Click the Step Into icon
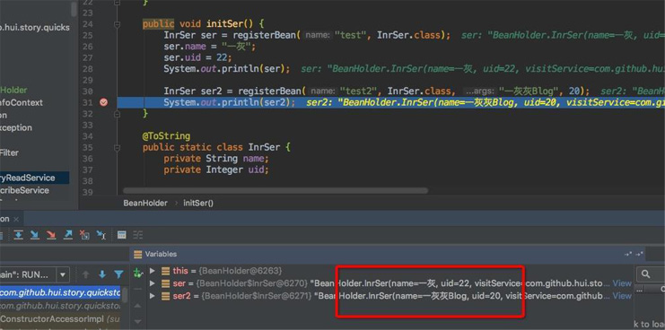The image size is (665, 330). [x=35, y=235]
